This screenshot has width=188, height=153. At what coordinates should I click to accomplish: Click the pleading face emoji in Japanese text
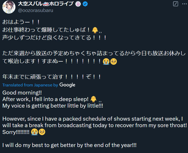point(113,61)
